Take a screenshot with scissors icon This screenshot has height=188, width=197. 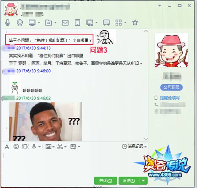60,147
